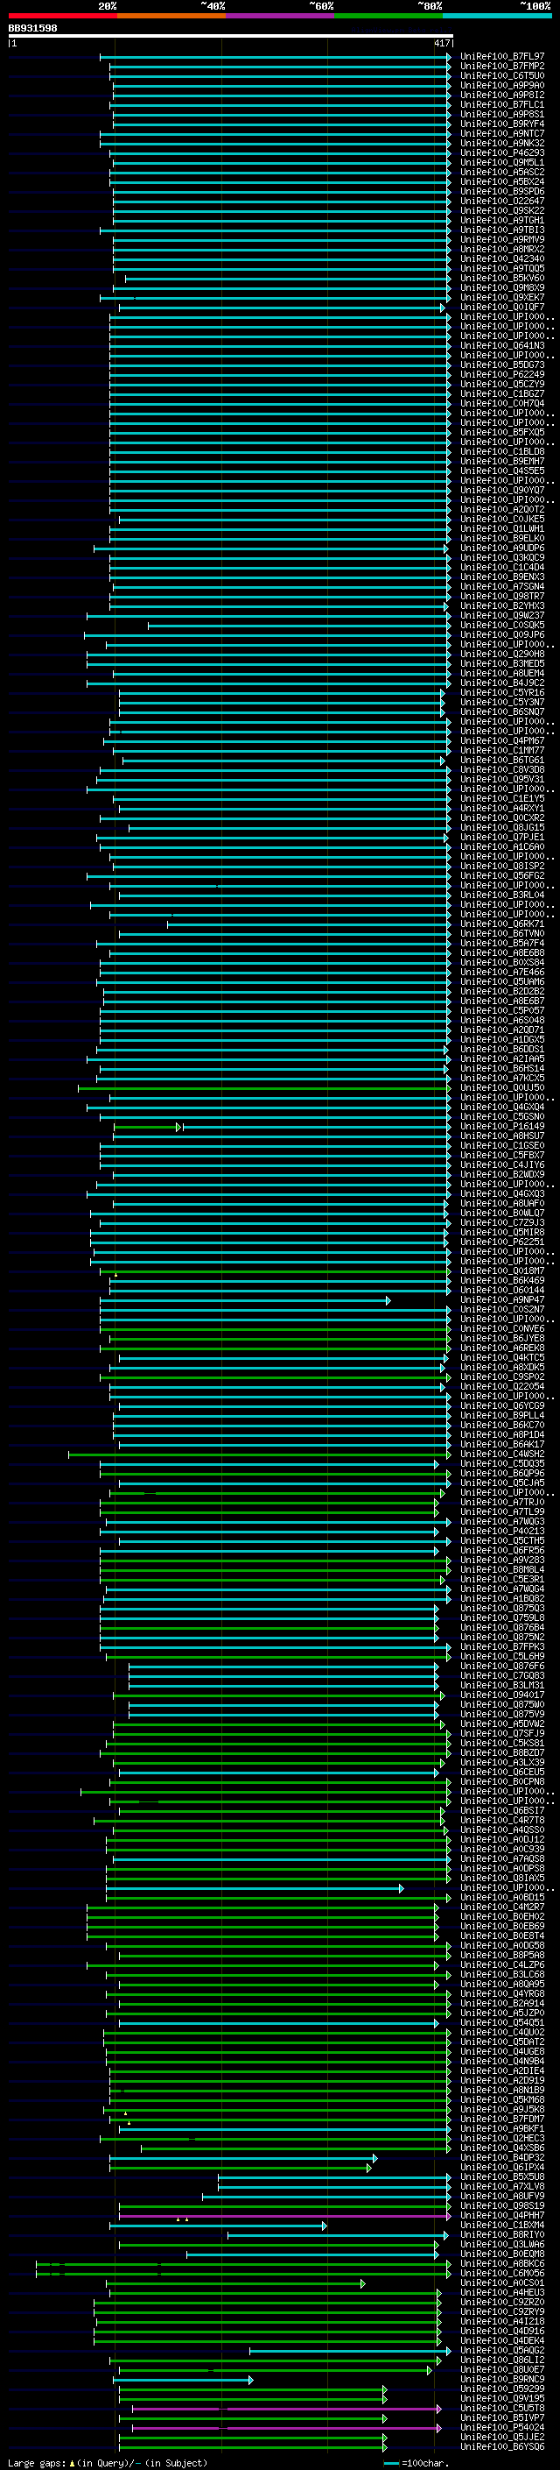The width and height of the screenshot is (560, 2470).
Task: Select hit UniRef100_Q0IQF7
Action: pos(501,307)
